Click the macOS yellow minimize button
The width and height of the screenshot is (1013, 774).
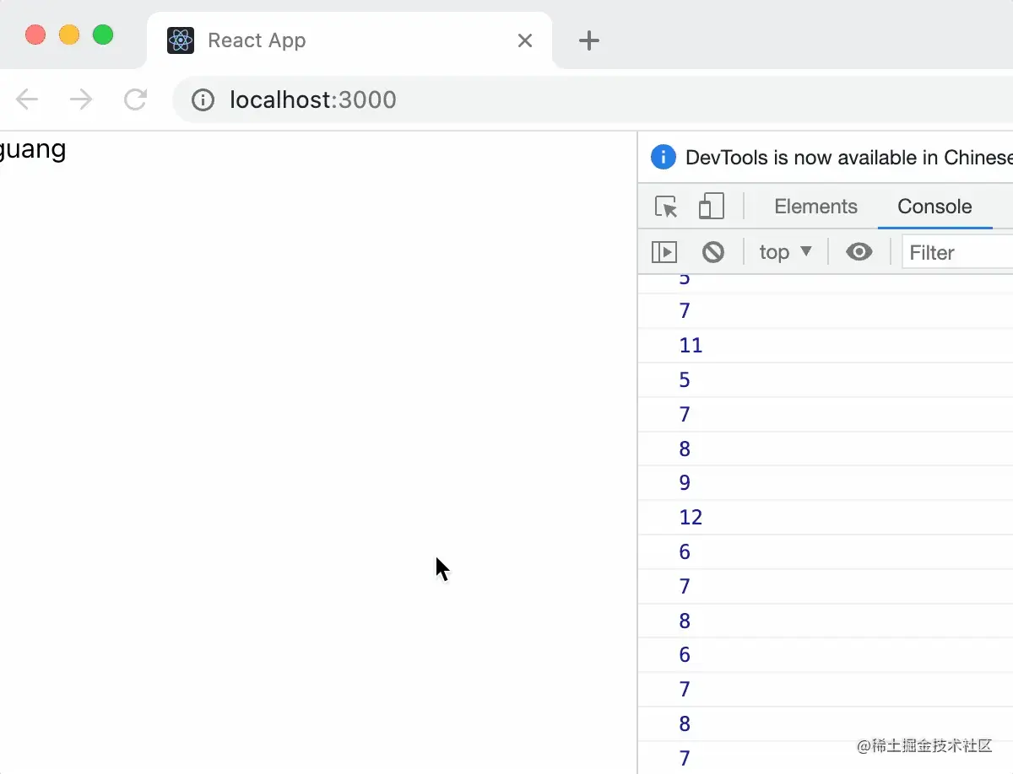pos(69,35)
